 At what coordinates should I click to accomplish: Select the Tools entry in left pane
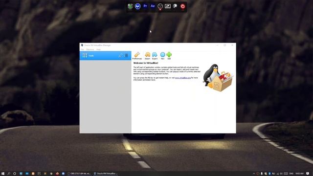point(106,56)
